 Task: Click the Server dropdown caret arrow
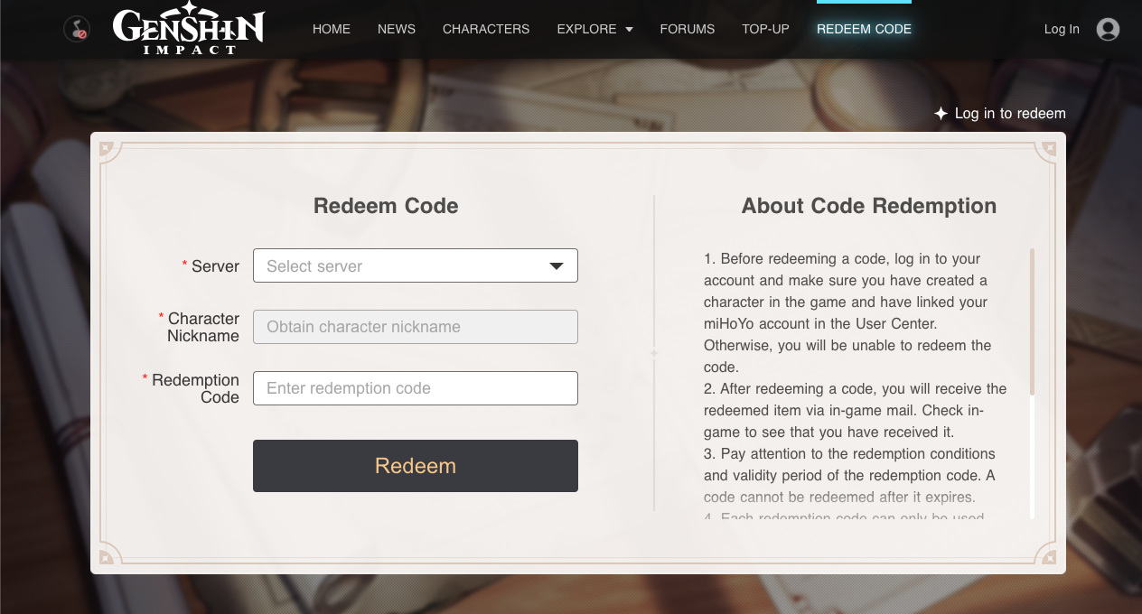(x=557, y=266)
